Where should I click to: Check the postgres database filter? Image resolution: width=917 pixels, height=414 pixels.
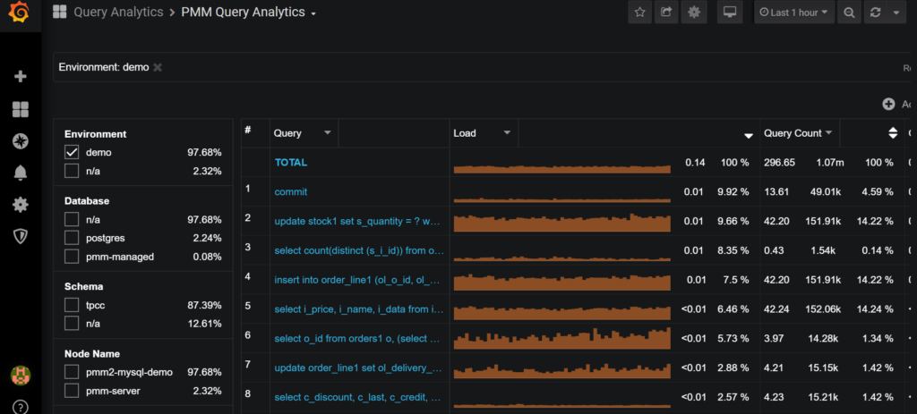(73, 238)
